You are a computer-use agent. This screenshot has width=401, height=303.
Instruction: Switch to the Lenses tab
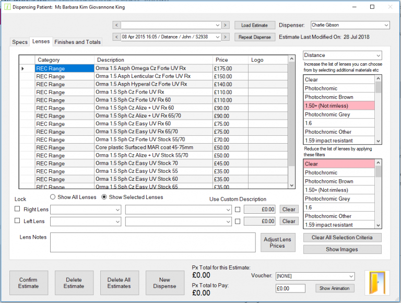(x=41, y=41)
